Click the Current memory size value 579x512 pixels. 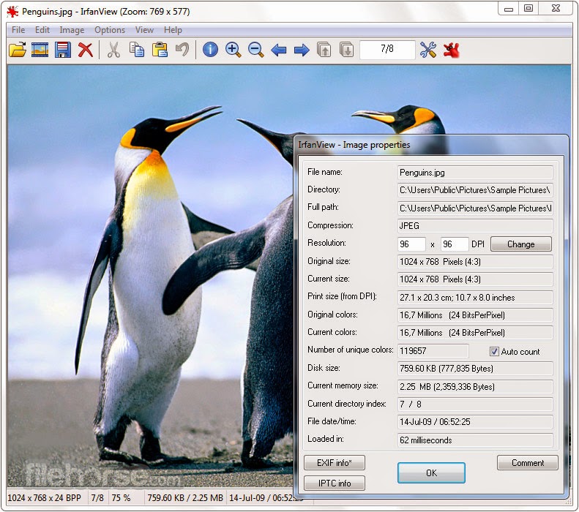[475, 387]
